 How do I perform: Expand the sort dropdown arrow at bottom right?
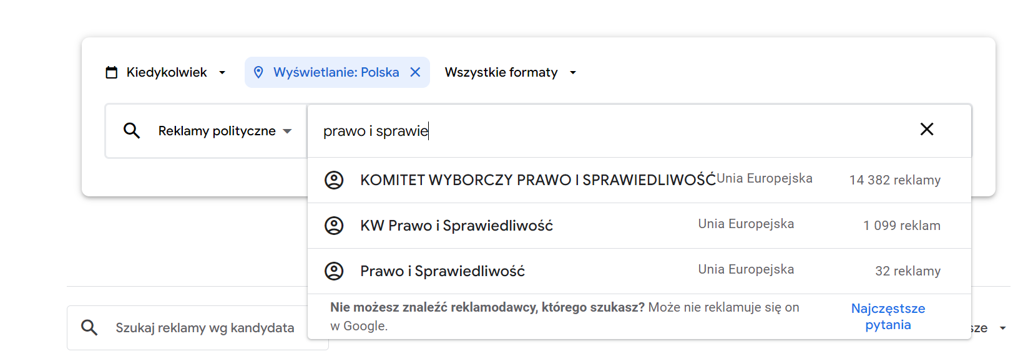click(1002, 328)
